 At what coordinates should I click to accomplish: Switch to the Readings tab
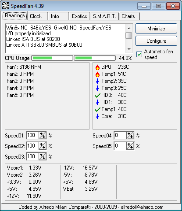15,15
